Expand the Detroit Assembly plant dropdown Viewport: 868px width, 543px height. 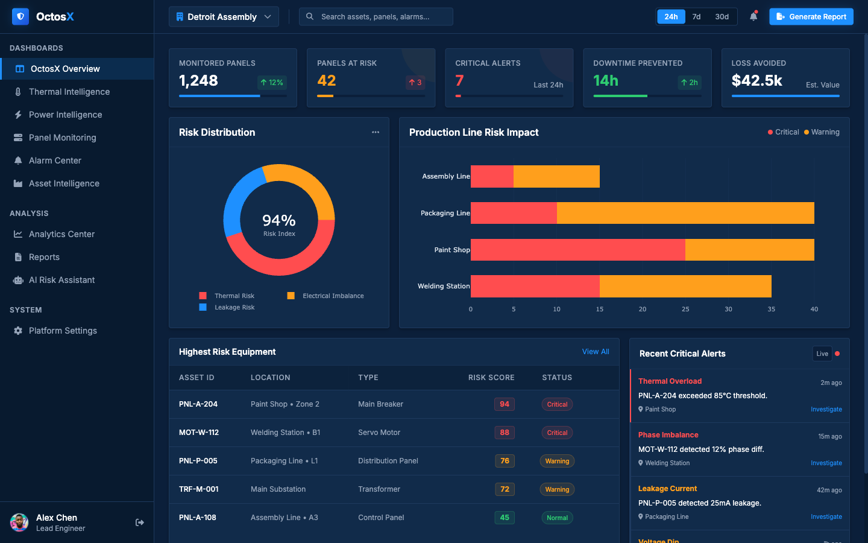(224, 17)
